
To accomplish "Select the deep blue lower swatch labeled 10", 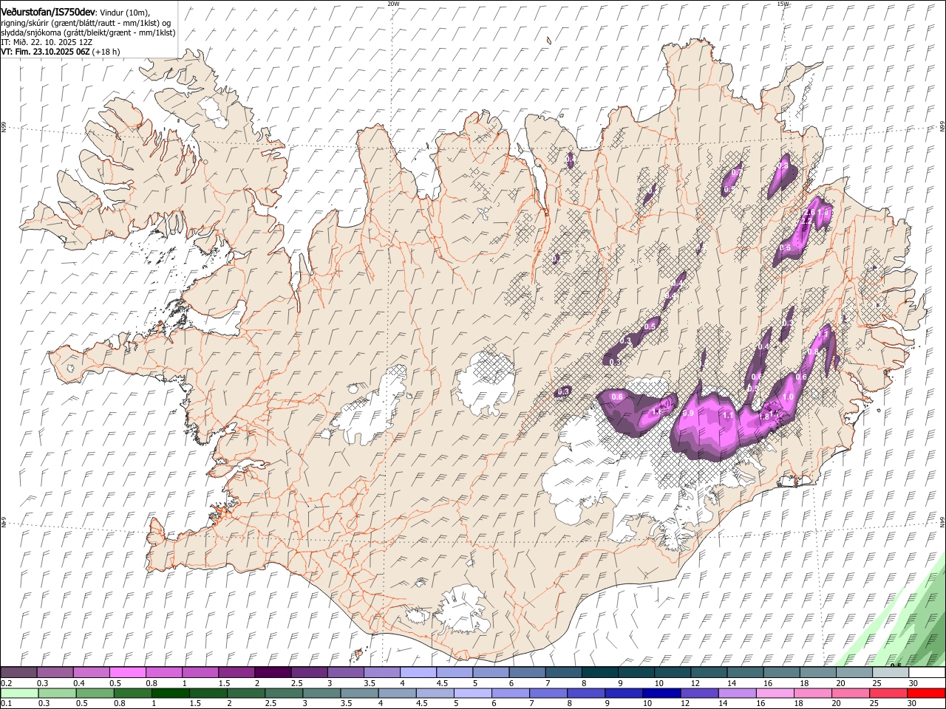I will (x=663, y=693).
